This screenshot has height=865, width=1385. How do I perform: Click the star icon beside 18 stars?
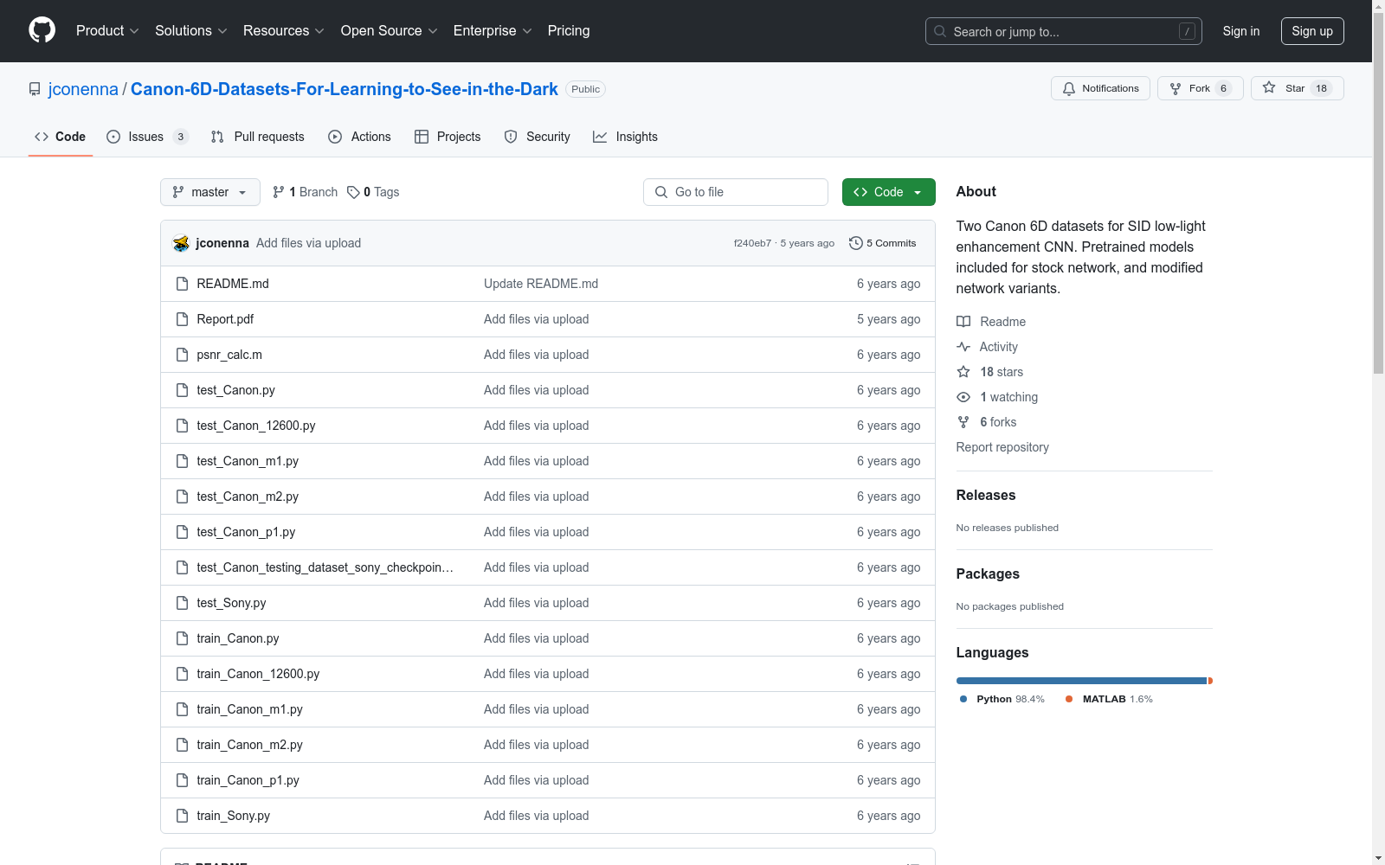pyautogui.click(x=963, y=372)
